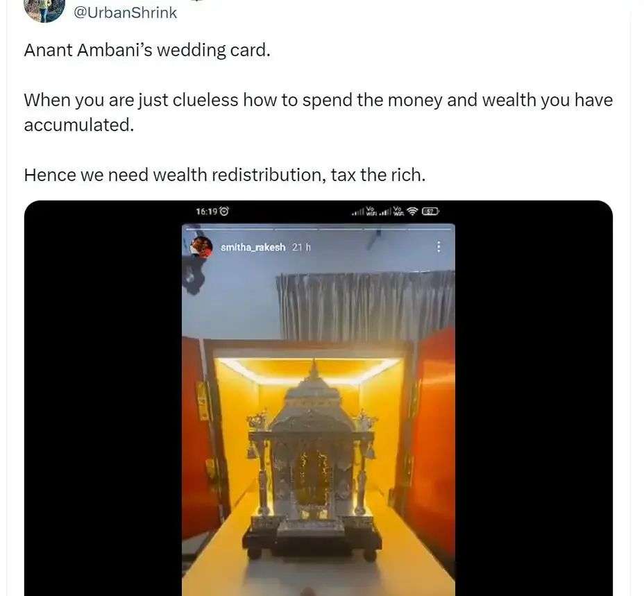Screen dimensions: 644x596
Task: Open the three-dot story options menu
Action: click(x=438, y=247)
